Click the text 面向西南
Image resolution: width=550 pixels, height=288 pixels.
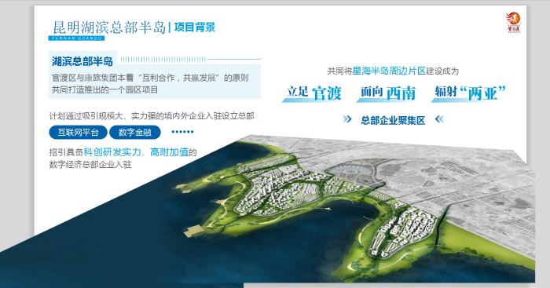point(388,93)
